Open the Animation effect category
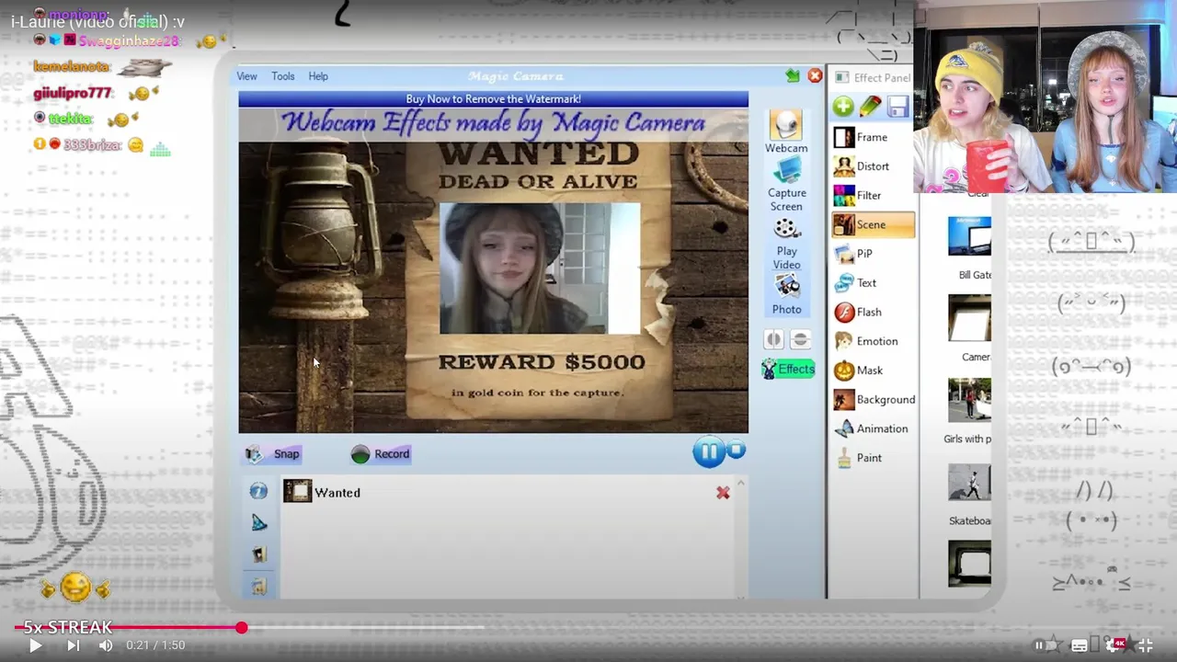This screenshot has height=662, width=1177. click(x=873, y=428)
